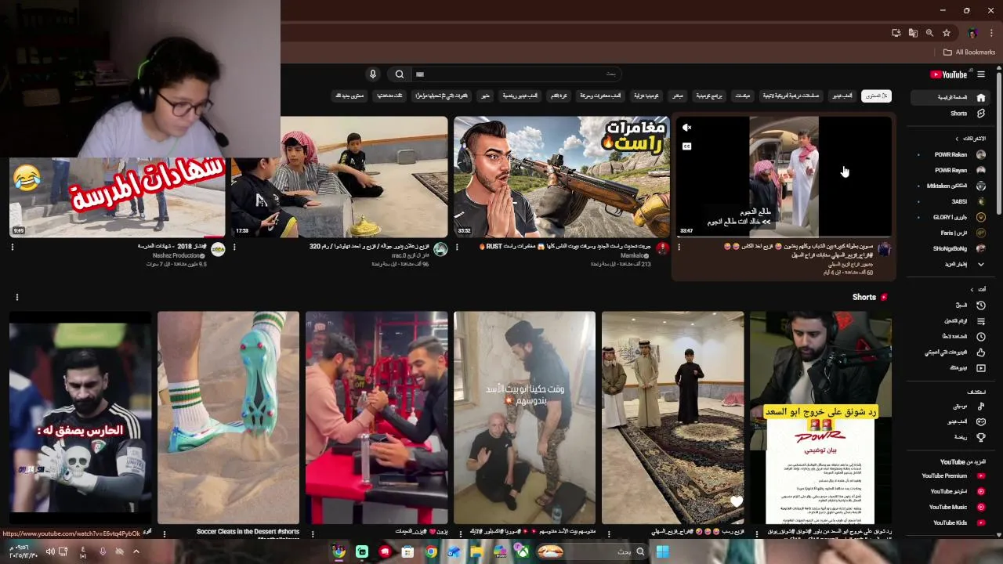Open options menu for Soccer Cleats short
This screenshot has height=564, width=1003.
click(x=165, y=533)
